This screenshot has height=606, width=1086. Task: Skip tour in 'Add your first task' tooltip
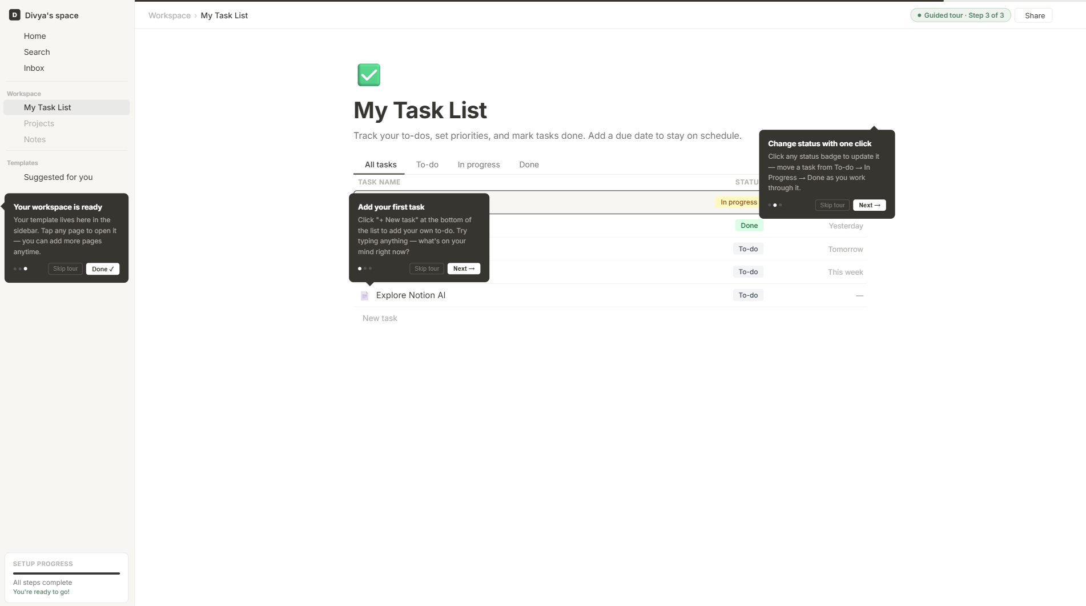(427, 268)
